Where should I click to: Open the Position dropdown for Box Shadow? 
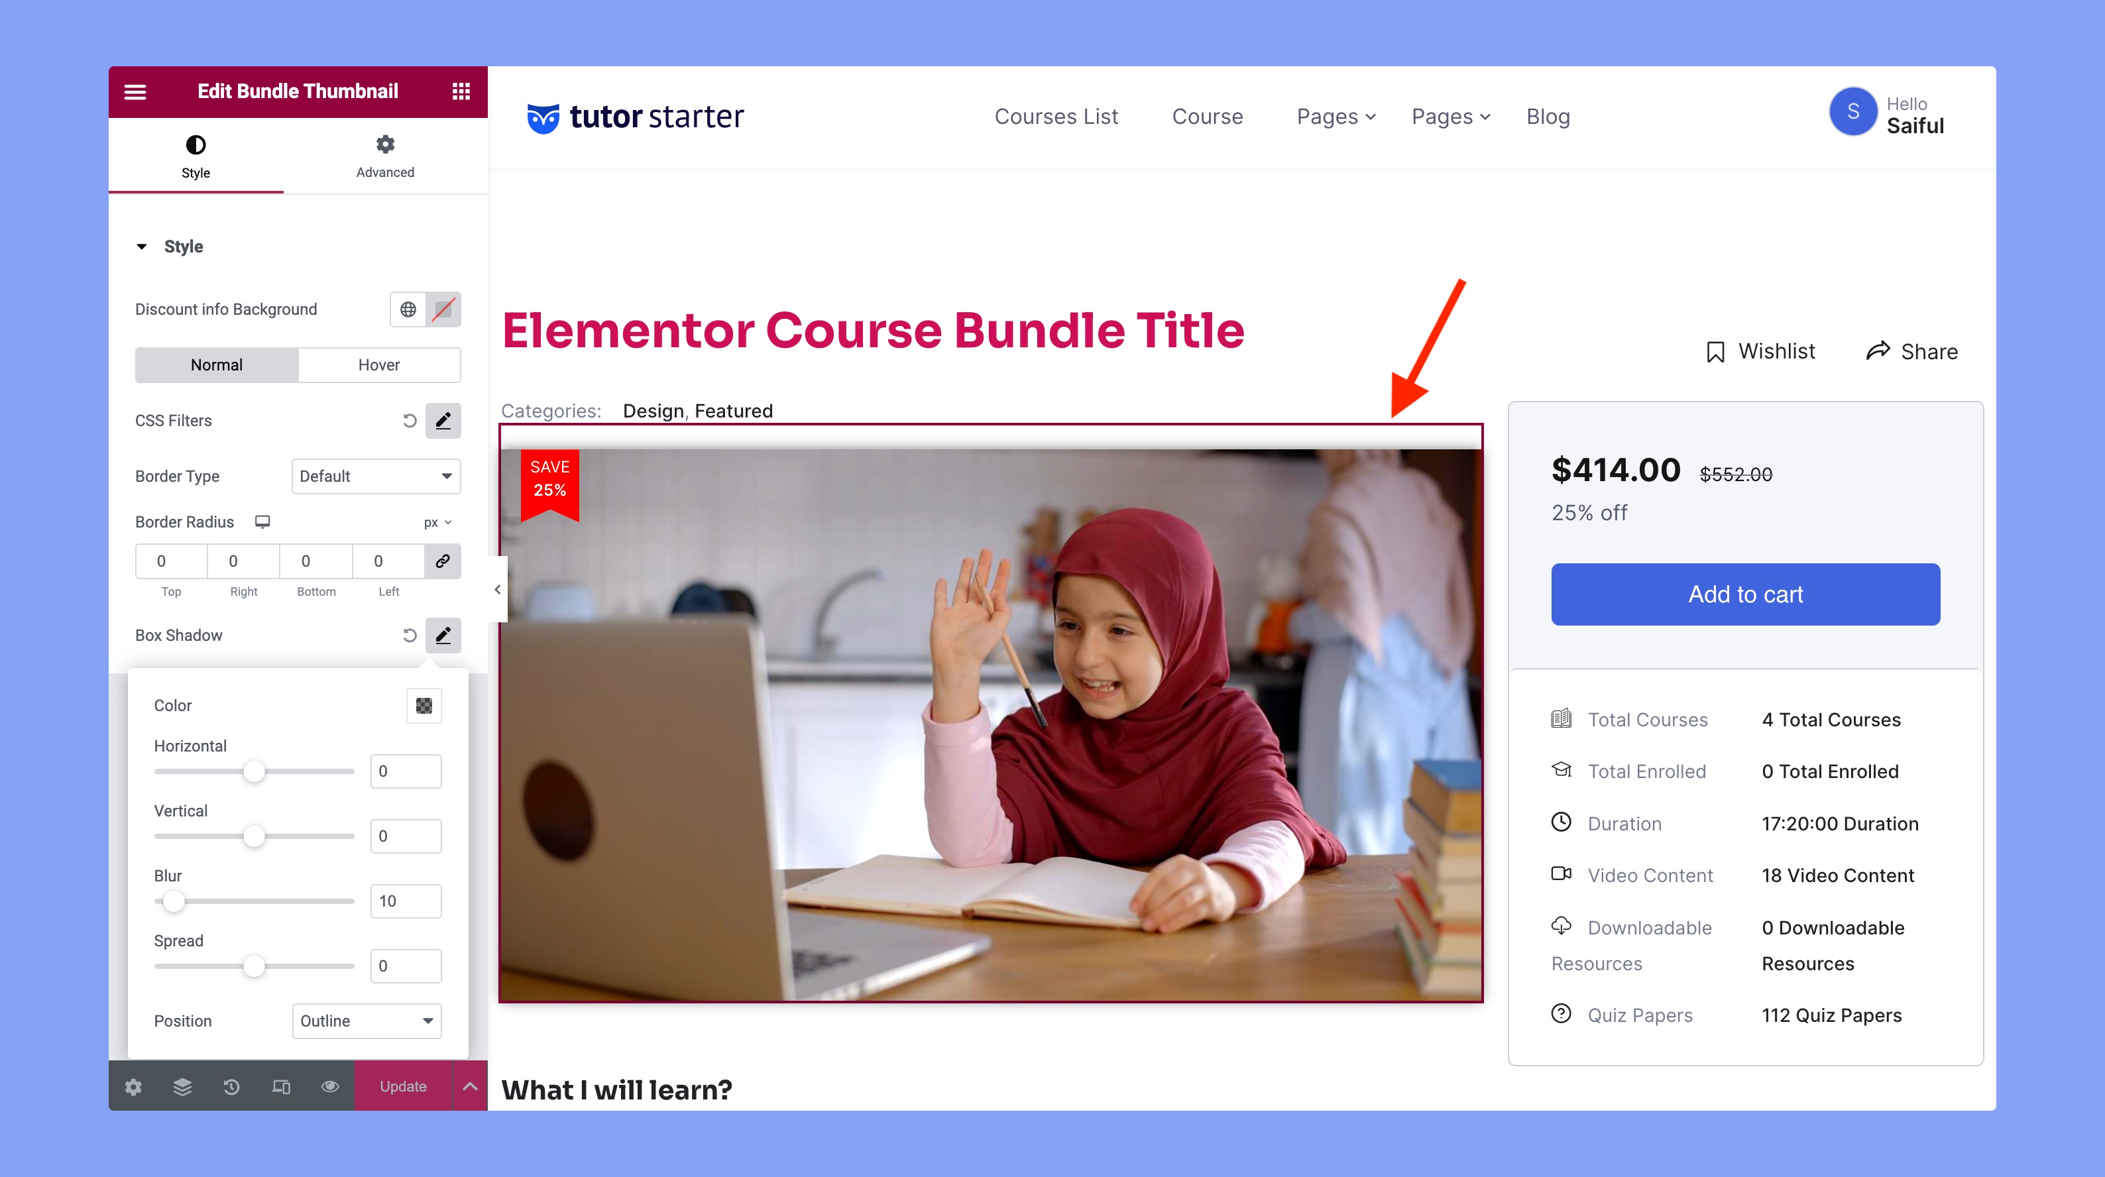[x=366, y=1021]
